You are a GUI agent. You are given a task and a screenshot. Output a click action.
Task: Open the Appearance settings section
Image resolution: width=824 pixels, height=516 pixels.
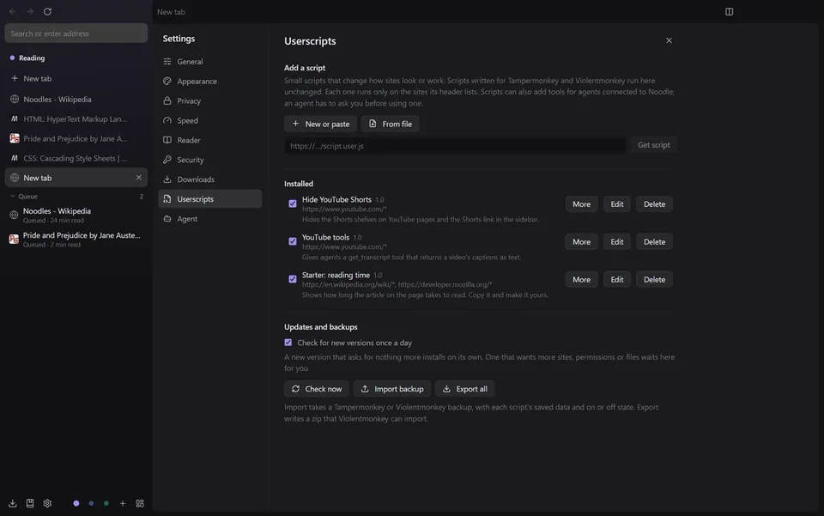pos(209,81)
